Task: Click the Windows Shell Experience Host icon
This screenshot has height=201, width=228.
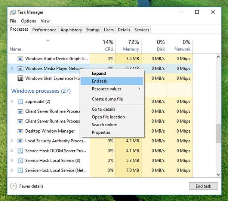Action: click(20, 78)
